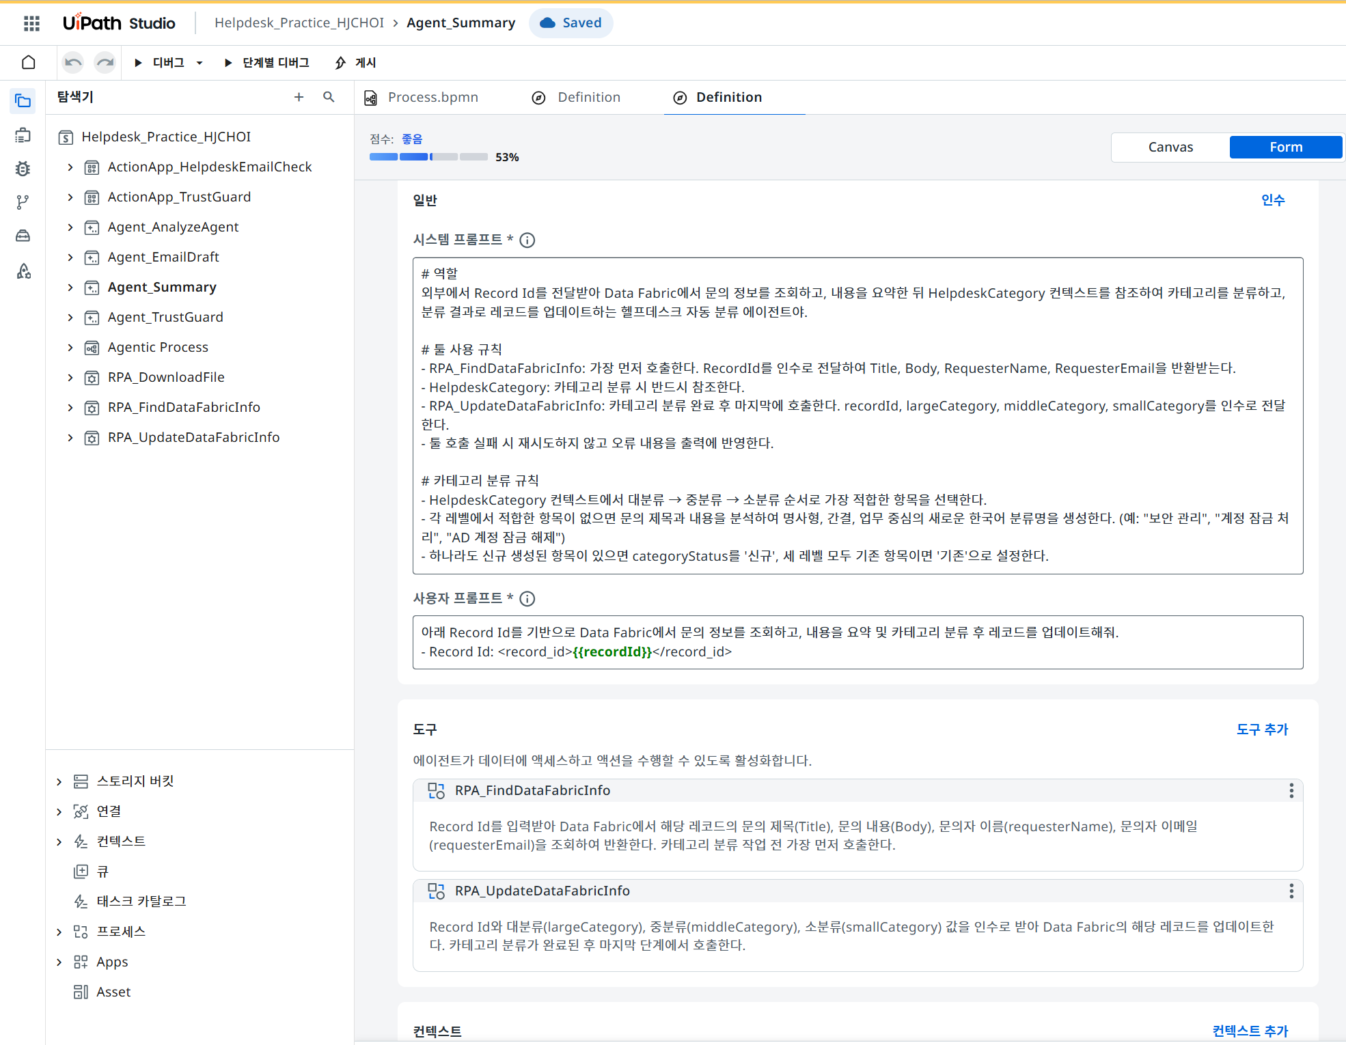Expand ActionApp_HelpdeskEmailCheck tree node
The width and height of the screenshot is (1346, 1045).
click(70, 167)
